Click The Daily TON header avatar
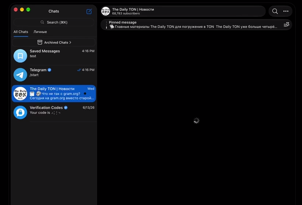Viewport: 302px width, 205px height. click(x=105, y=11)
